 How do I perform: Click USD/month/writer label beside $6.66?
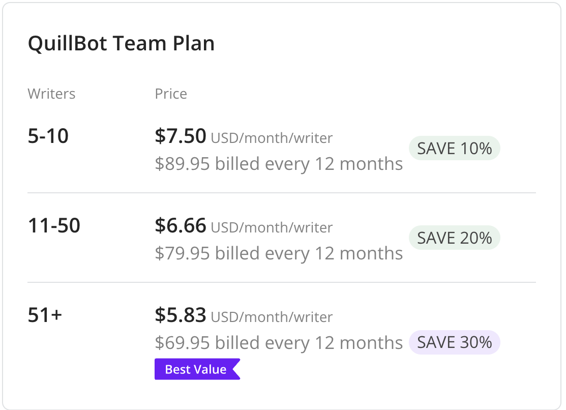pos(272,227)
